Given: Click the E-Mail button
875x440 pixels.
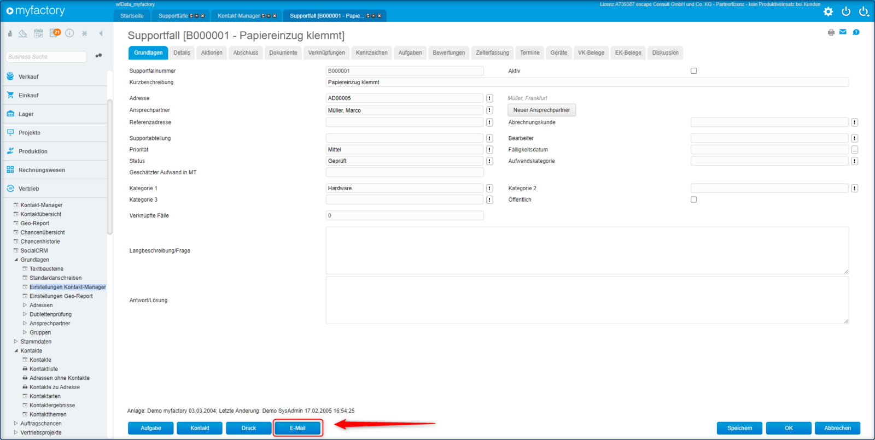Looking at the screenshot, I should click(x=297, y=428).
